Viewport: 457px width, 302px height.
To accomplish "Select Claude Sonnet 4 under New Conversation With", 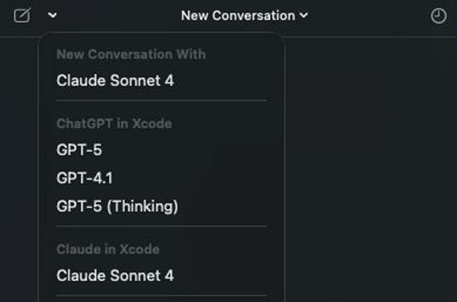I will (x=115, y=80).
